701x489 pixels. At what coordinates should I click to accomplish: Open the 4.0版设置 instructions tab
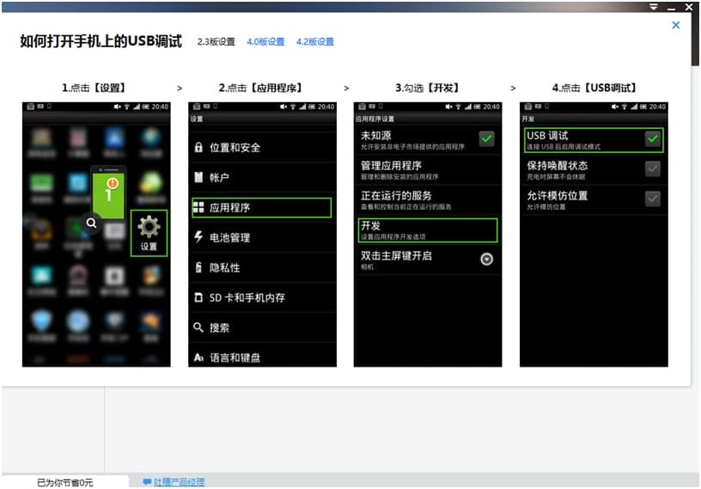tap(266, 41)
